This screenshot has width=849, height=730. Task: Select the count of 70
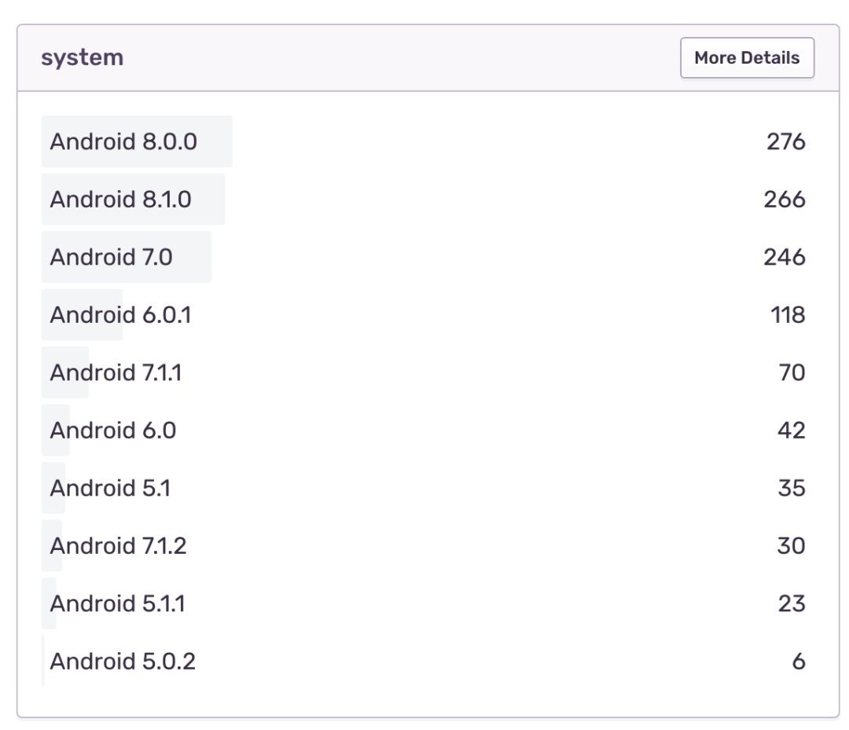[792, 372]
